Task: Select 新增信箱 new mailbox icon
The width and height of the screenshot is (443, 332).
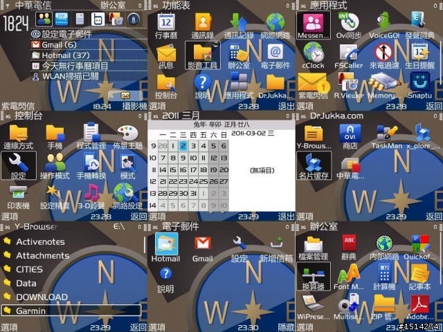Action: pyautogui.click(x=276, y=243)
